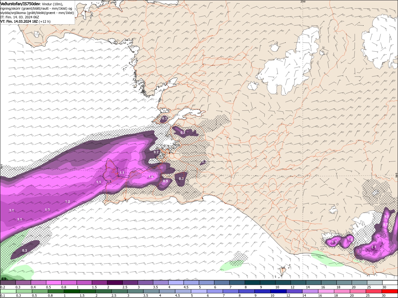The height and width of the screenshot is (298, 398).
Task: Click the lower scale red swatch starting at 25
Action: (x=373, y=291)
